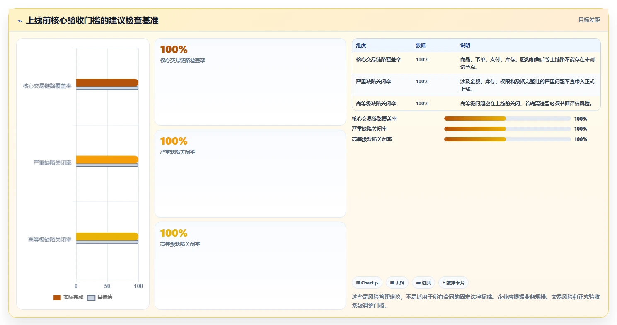Select the title 上线前核心验收门槛的建议检查基准
The height and width of the screenshot is (325, 617).
pos(92,20)
